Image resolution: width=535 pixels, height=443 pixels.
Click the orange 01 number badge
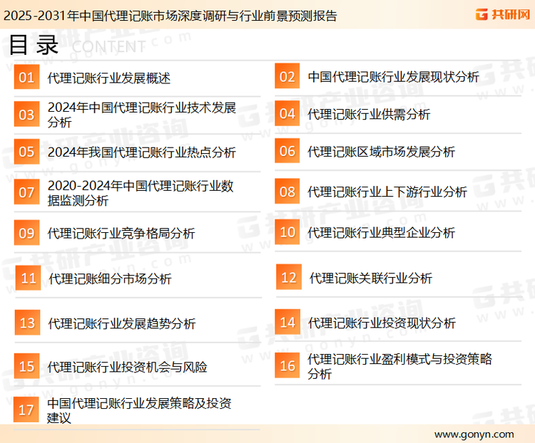(x=26, y=77)
